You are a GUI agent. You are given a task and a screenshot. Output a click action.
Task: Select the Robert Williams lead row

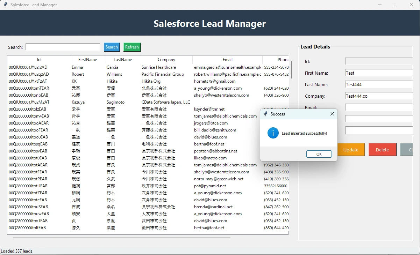(x=105, y=74)
